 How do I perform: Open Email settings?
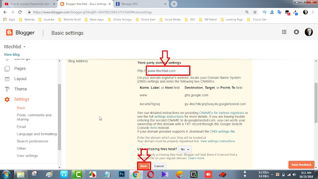pyautogui.click(x=21, y=127)
